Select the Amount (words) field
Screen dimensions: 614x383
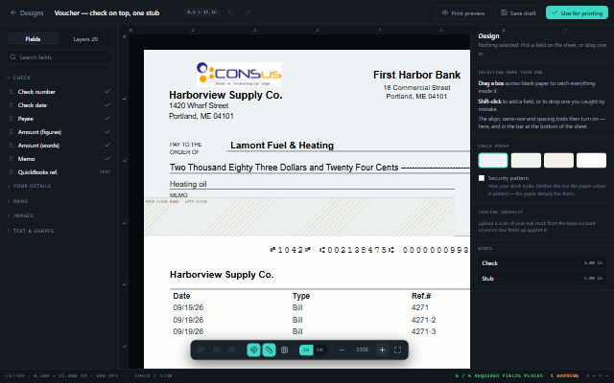point(59,146)
